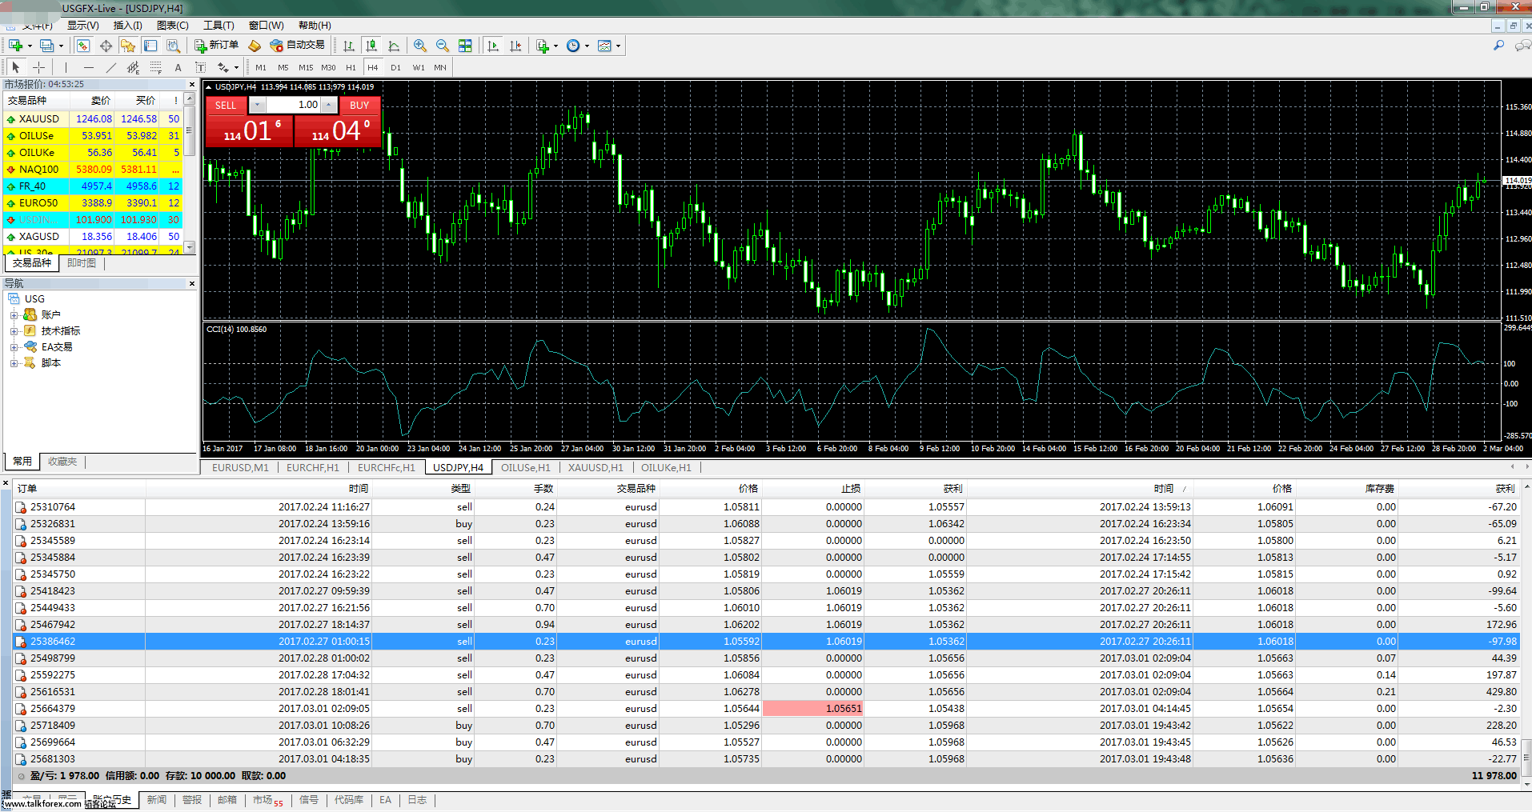Viewport: 1532px width, 812px height.
Task: Select the Crosshair tool
Action: tap(38, 67)
